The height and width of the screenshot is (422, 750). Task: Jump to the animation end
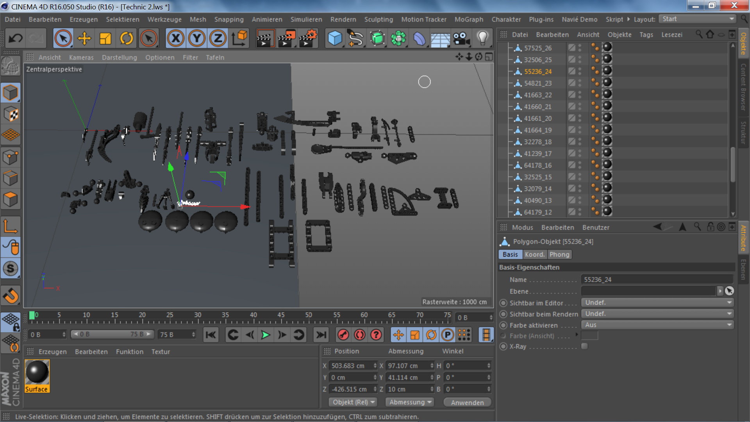point(321,335)
